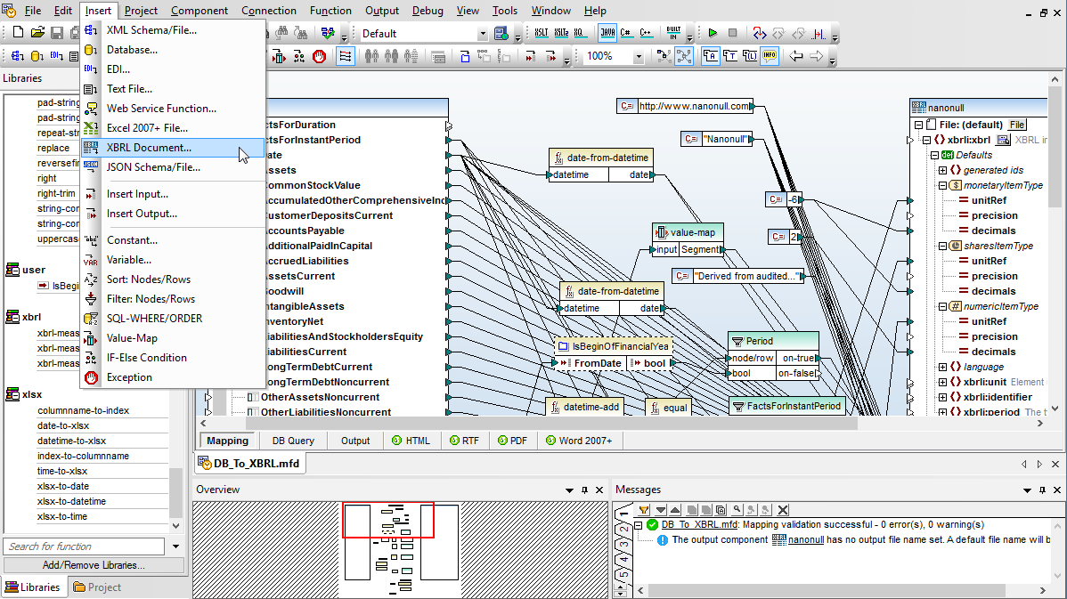This screenshot has width=1067, height=599.
Task: Collapse the monetaryItemType tree node
Action: [x=943, y=186]
